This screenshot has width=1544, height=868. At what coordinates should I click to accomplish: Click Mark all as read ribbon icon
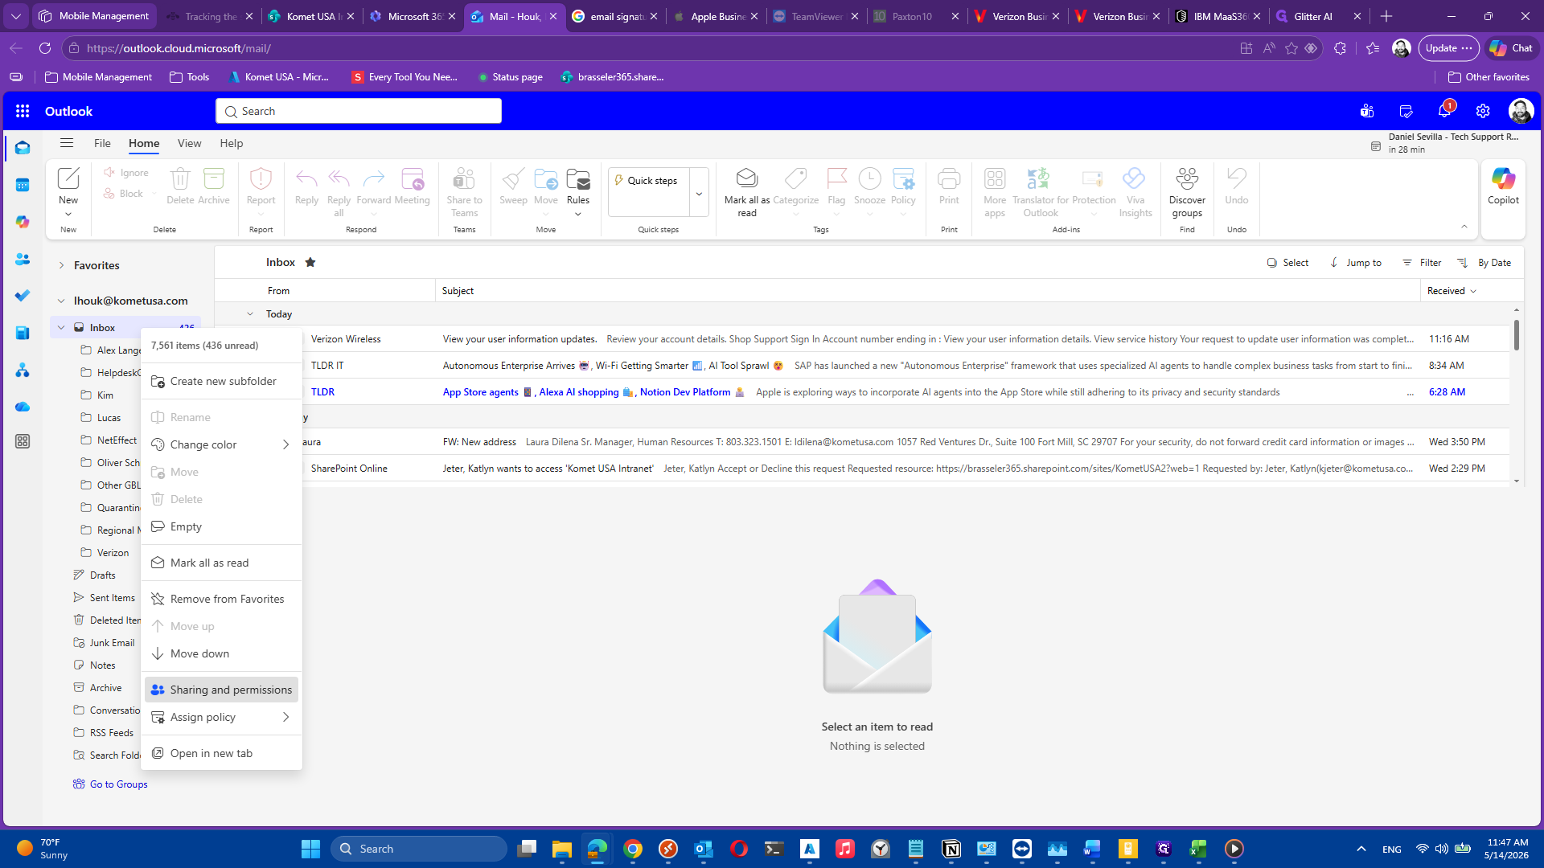[747, 191]
